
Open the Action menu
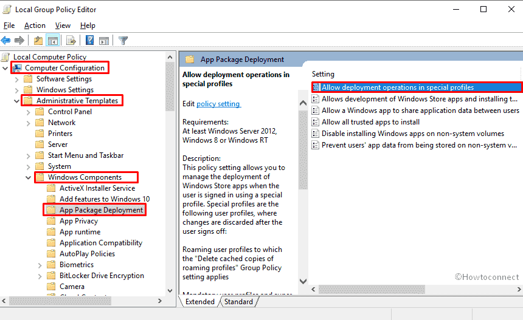(x=35, y=26)
